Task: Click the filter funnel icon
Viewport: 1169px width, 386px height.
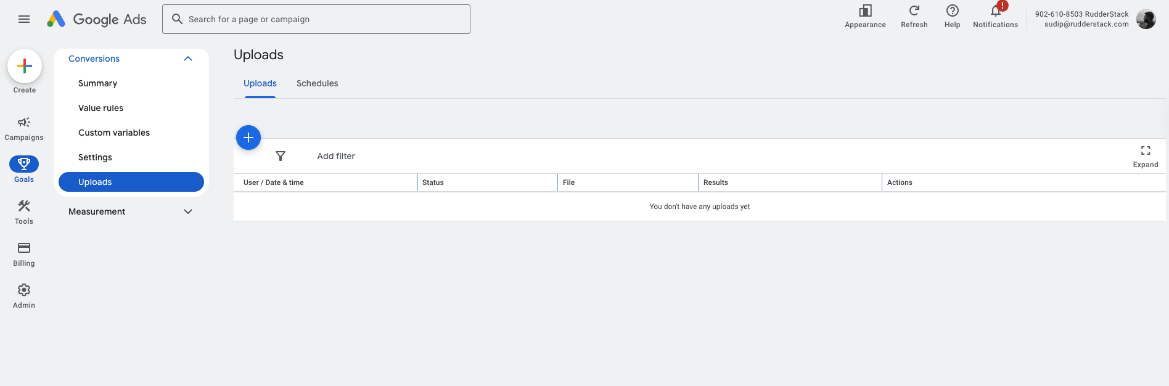Action: pos(281,156)
